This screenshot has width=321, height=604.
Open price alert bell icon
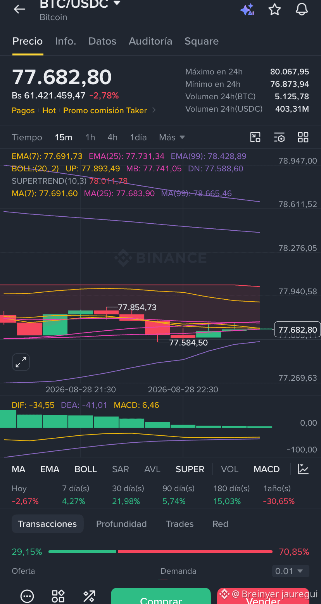pos(302,9)
